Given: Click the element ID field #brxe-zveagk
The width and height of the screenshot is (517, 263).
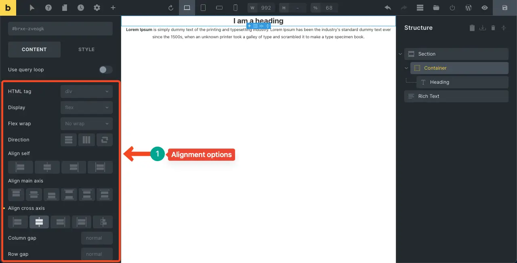Looking at the screenshot, I should pyautogui.click(x=60, y=29).
